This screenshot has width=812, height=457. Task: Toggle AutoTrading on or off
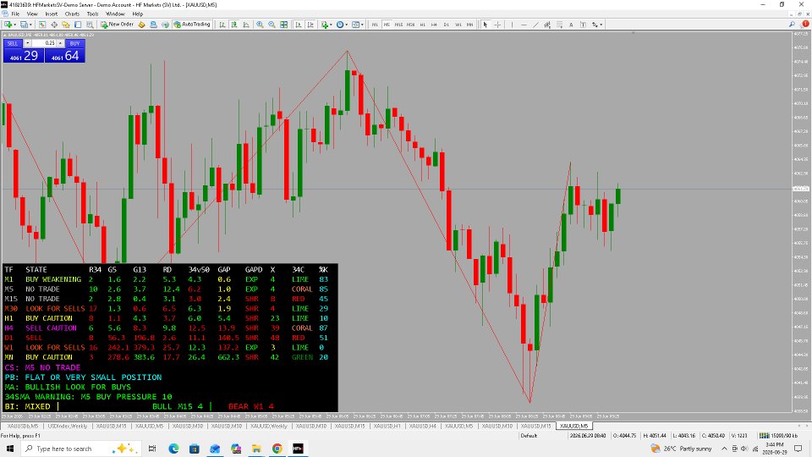[192, 25]
